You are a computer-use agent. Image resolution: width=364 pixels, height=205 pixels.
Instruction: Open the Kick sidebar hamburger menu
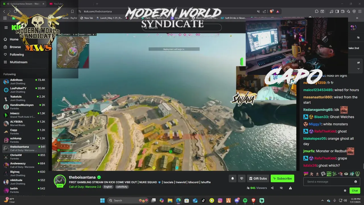6,28
